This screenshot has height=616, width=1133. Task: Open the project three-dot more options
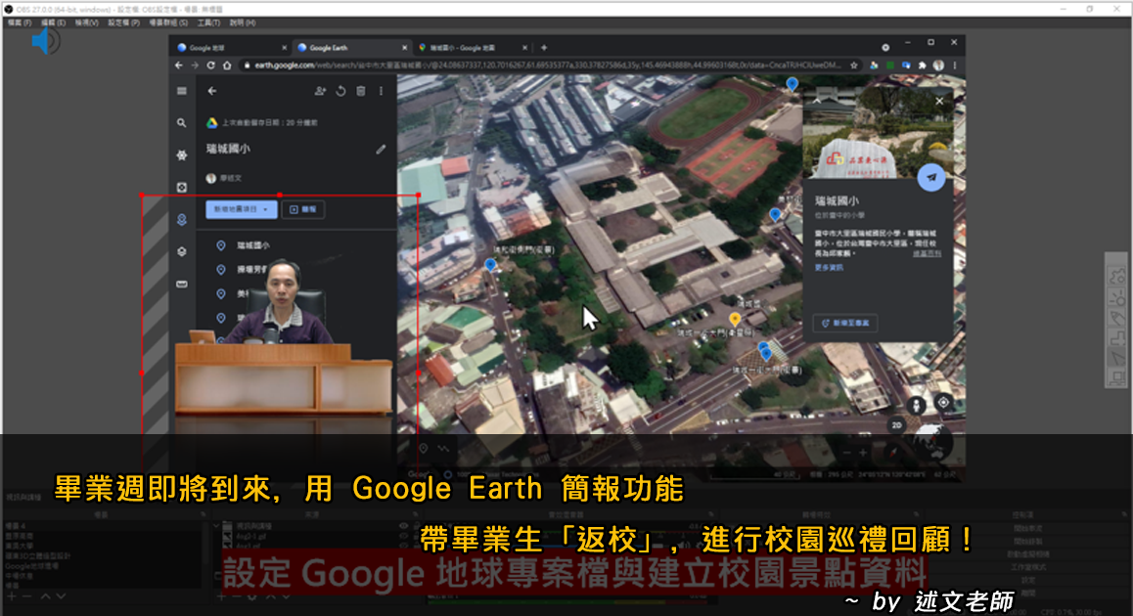click(x=381, y=91)
